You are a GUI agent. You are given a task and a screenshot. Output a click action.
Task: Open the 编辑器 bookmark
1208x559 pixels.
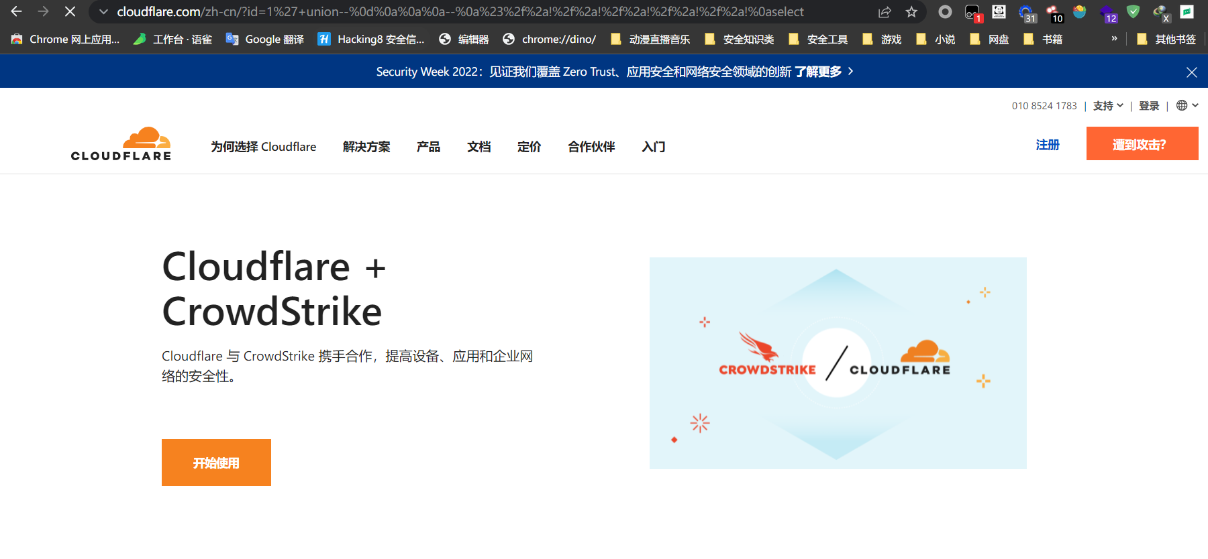(x=464, y=40)
